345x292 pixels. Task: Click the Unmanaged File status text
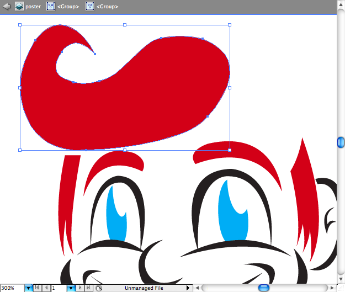[x=144, y=288]
